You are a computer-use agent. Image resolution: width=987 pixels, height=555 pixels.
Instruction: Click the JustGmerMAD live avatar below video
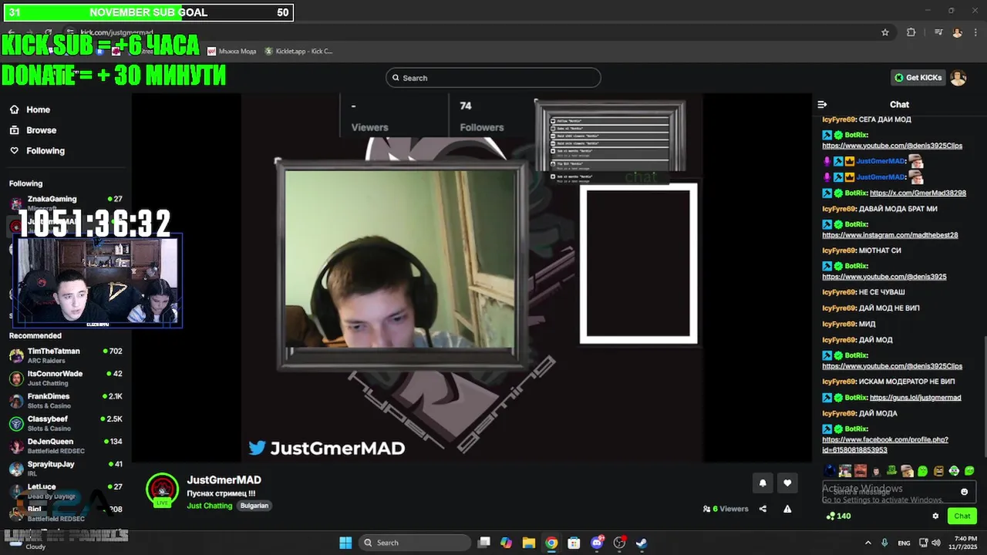tap(162, 489)
